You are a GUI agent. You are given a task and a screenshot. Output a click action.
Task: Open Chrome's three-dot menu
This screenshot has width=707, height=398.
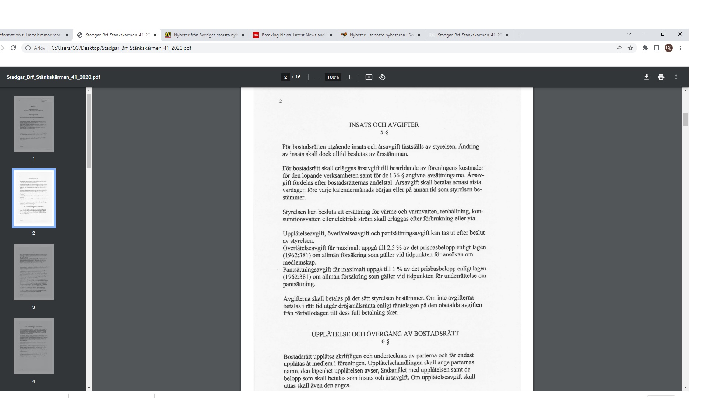(x=680, y=48)
